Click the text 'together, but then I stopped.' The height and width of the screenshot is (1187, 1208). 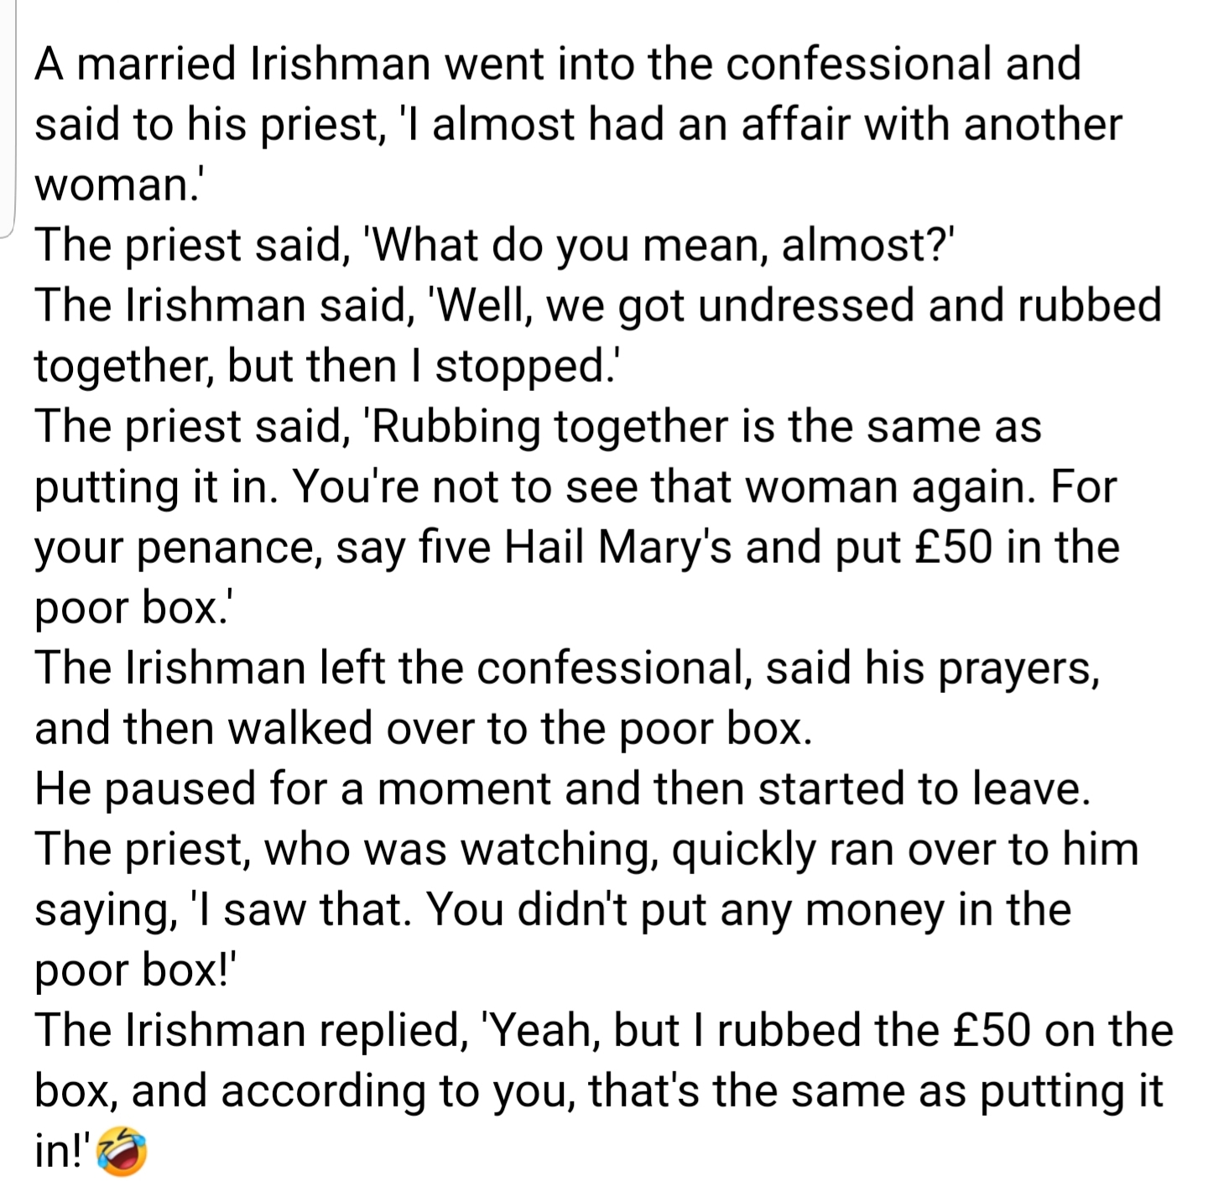[x=325, y=367]
